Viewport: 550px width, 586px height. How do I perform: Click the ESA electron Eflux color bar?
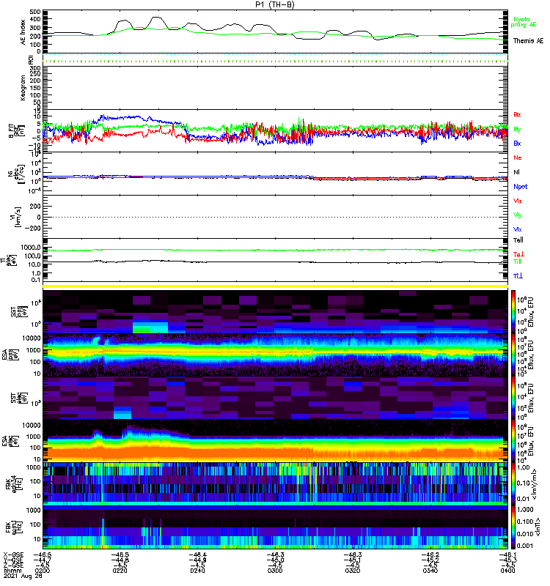pyautogui.click(x=513, y=440)
